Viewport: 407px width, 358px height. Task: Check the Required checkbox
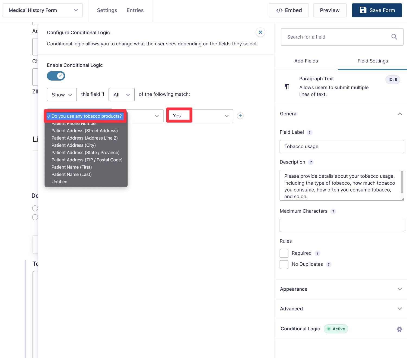[x=284, y=253]
